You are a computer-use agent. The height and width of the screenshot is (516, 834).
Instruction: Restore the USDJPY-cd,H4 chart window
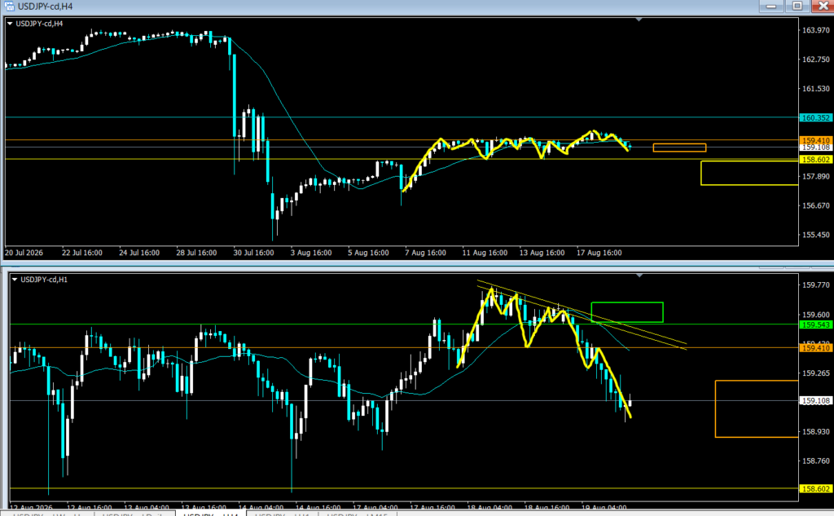[x=797, y=6]
